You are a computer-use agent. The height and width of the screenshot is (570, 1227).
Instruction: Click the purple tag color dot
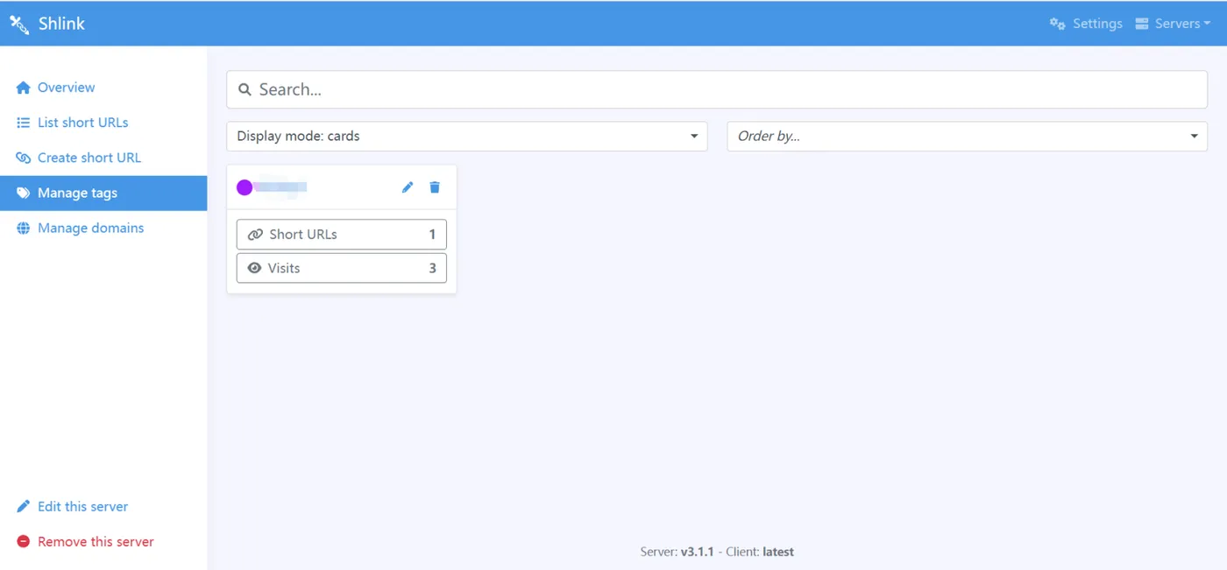(245, 187)
